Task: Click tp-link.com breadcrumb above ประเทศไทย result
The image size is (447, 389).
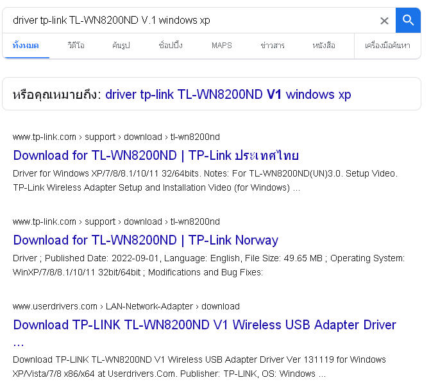Action: pyautogui.click(x=116, y=137)
